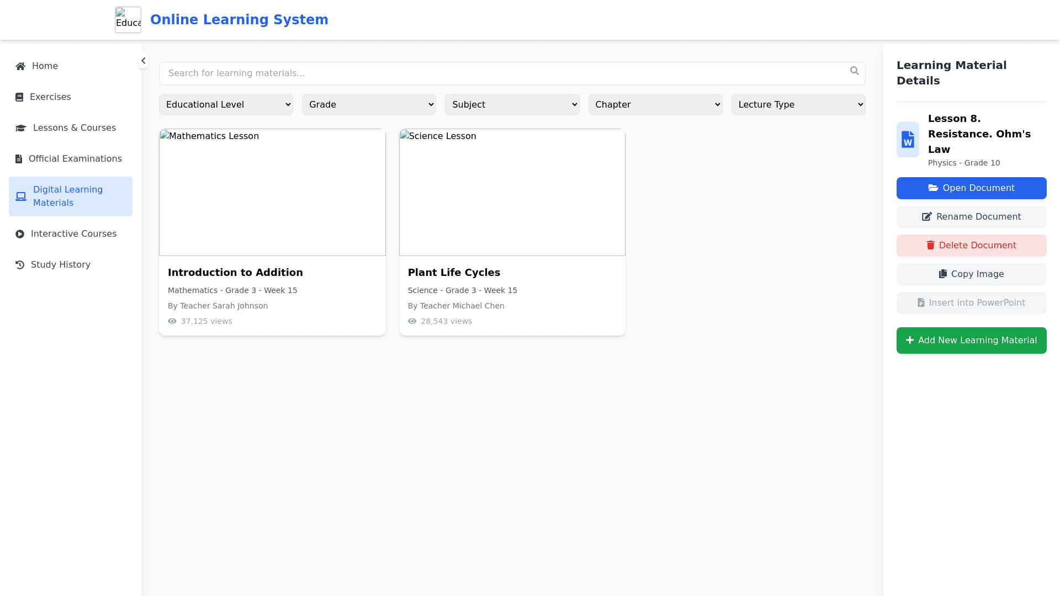The width and height of the screenshot is (1060, 596).
Task: Click the Interactive Courses play icon
Action: (20, 234)
